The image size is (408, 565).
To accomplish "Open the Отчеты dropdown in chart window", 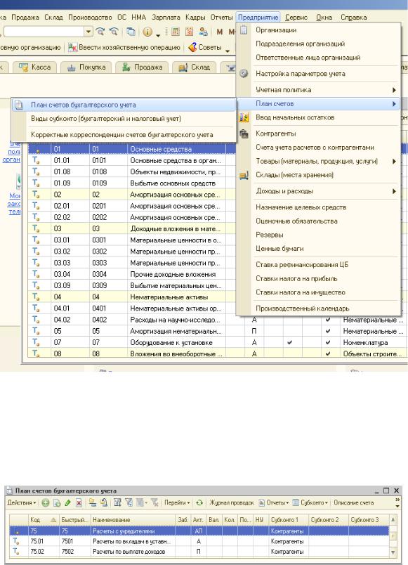I will 274,502.
